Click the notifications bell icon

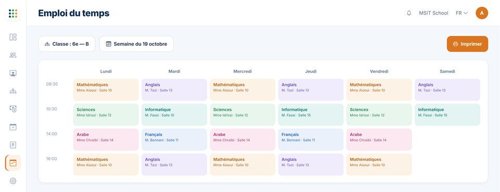(409, 13)
